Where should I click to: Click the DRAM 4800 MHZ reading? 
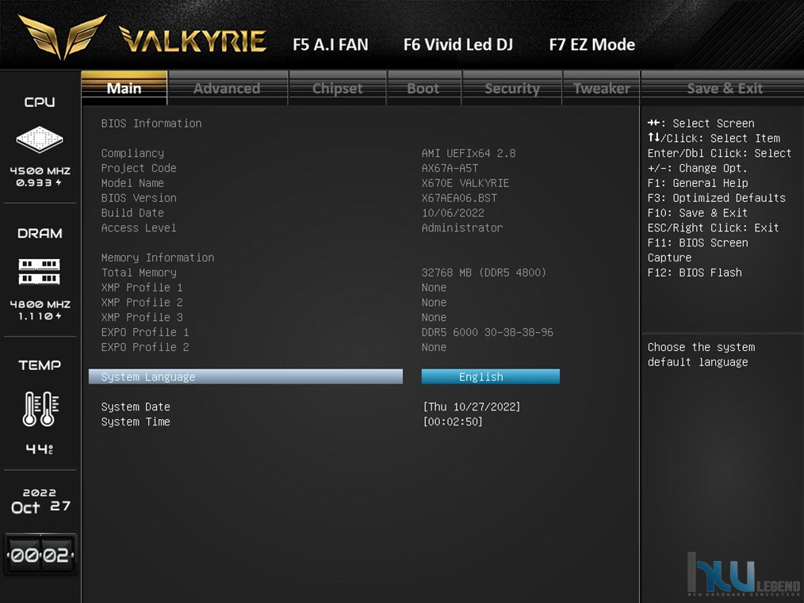pos(40,304)
